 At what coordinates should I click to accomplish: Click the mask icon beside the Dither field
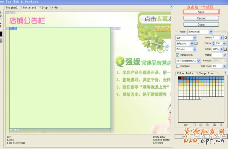click(225, 49)
